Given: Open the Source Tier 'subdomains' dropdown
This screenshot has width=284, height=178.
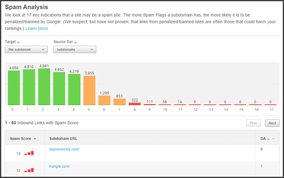Looking at the screenshot, I should click(x=75, y=49).
